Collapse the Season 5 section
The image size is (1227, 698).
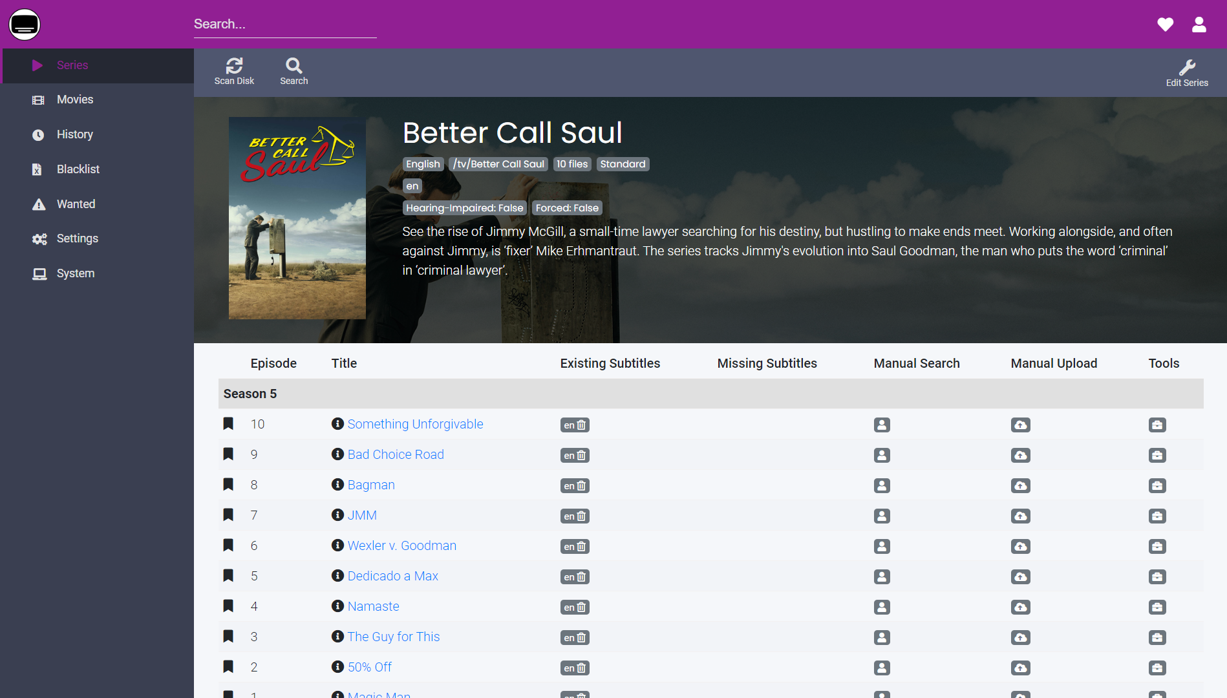pos(250,394)
